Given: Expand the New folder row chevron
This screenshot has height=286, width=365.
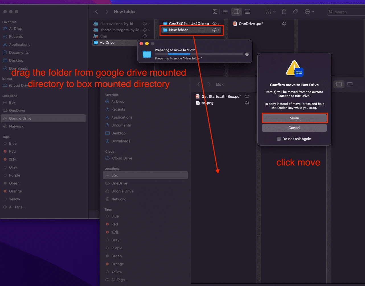Looking at the screenshot, I should (219, 30).
